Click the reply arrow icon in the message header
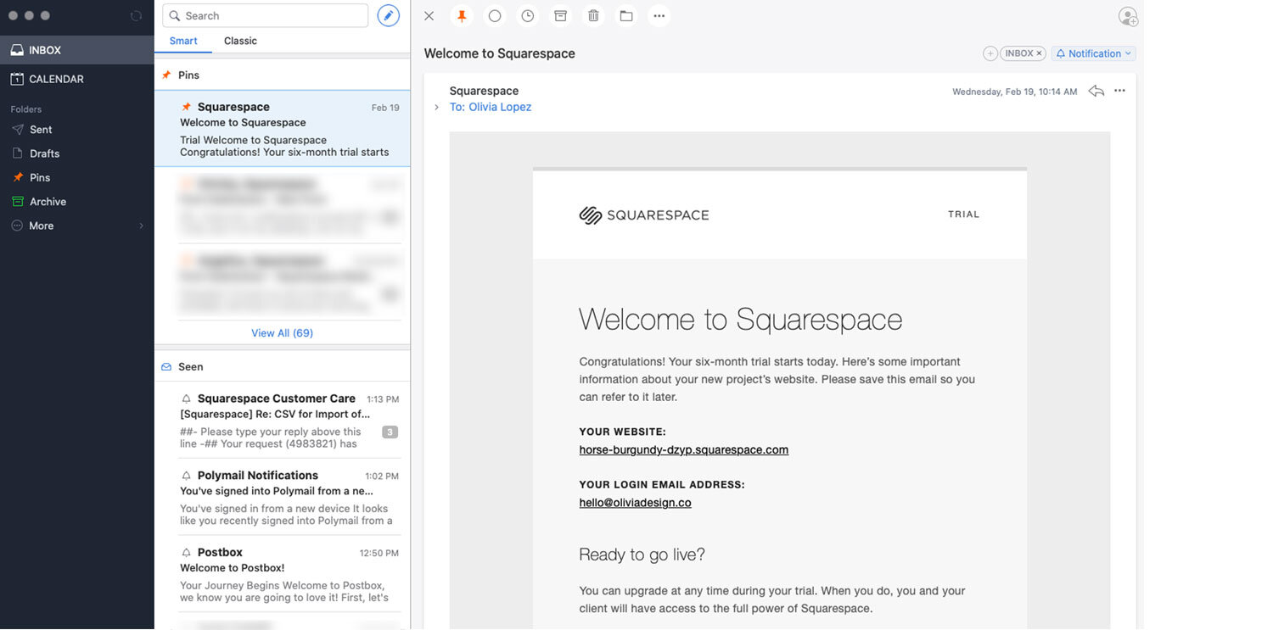1273x630 pixels. [1096, 91]
